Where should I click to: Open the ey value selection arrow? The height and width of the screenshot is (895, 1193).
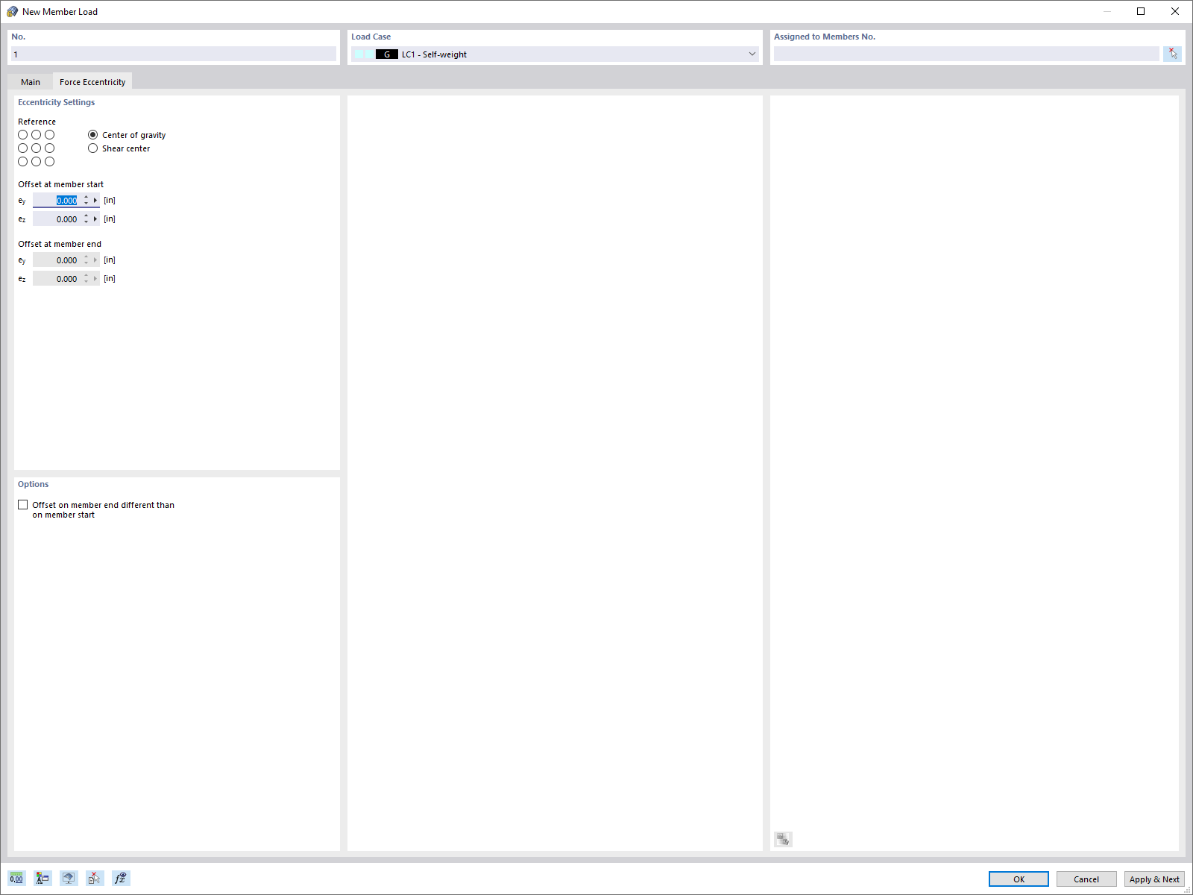pyautogui.click(x=95, y=200)
